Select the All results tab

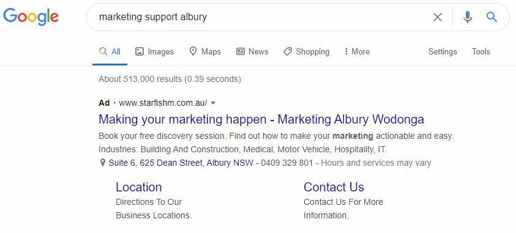[x=110, y=51]
